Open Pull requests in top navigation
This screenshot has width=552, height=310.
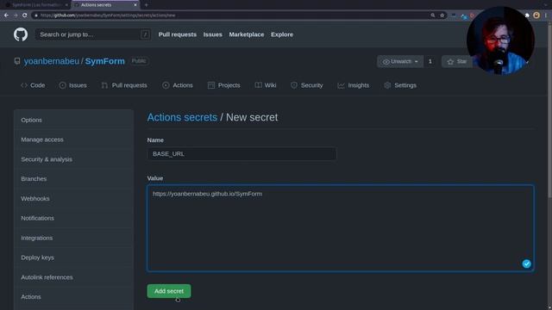pyautogui.click(x=178, y=34)
